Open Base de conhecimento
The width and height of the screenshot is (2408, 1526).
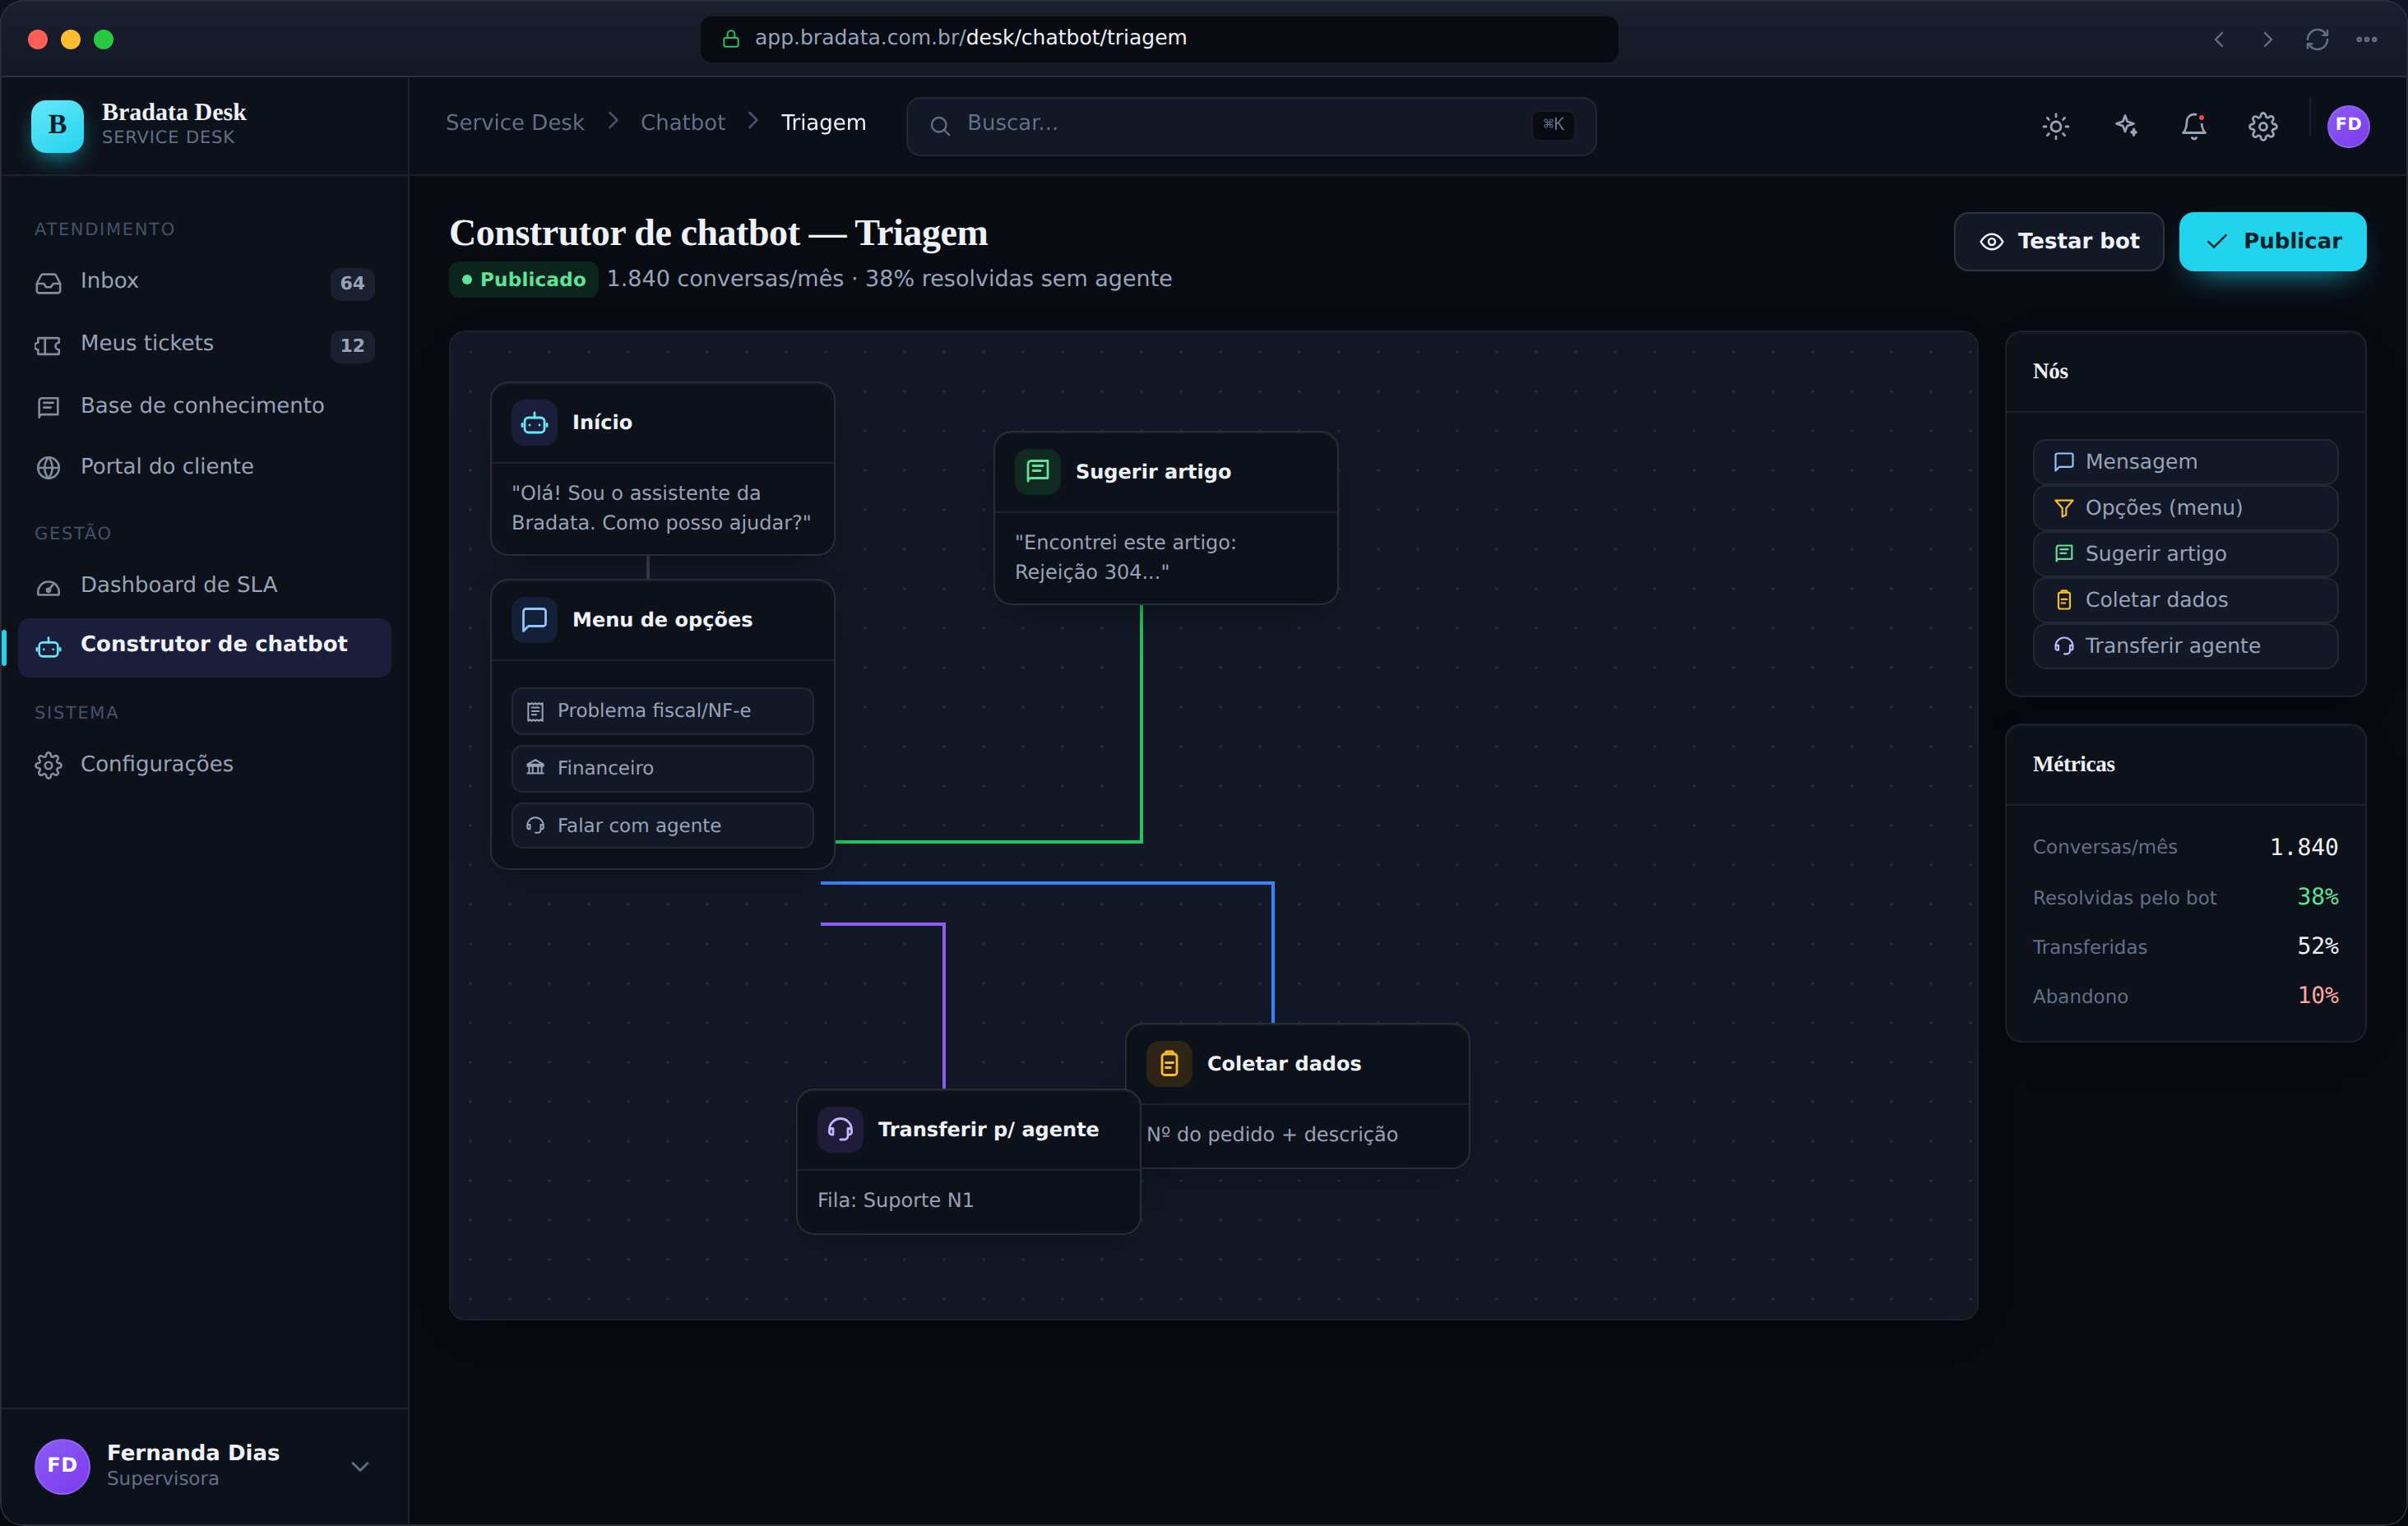(204, 406)
